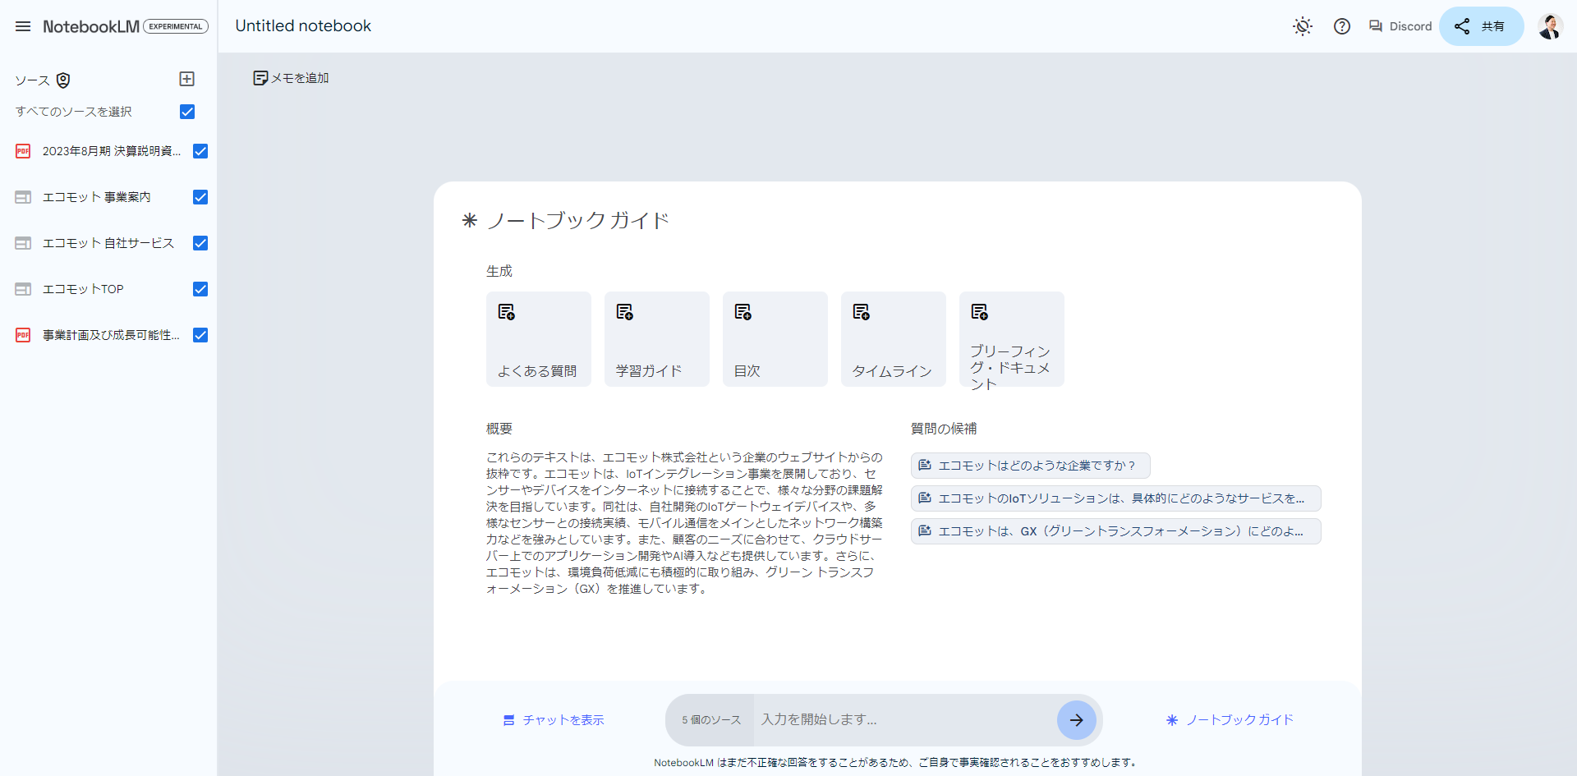Open the hamburger main menu

(x=23, y=26)
